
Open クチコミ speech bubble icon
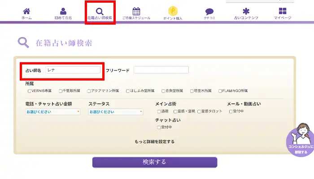(x=209, y=12)
